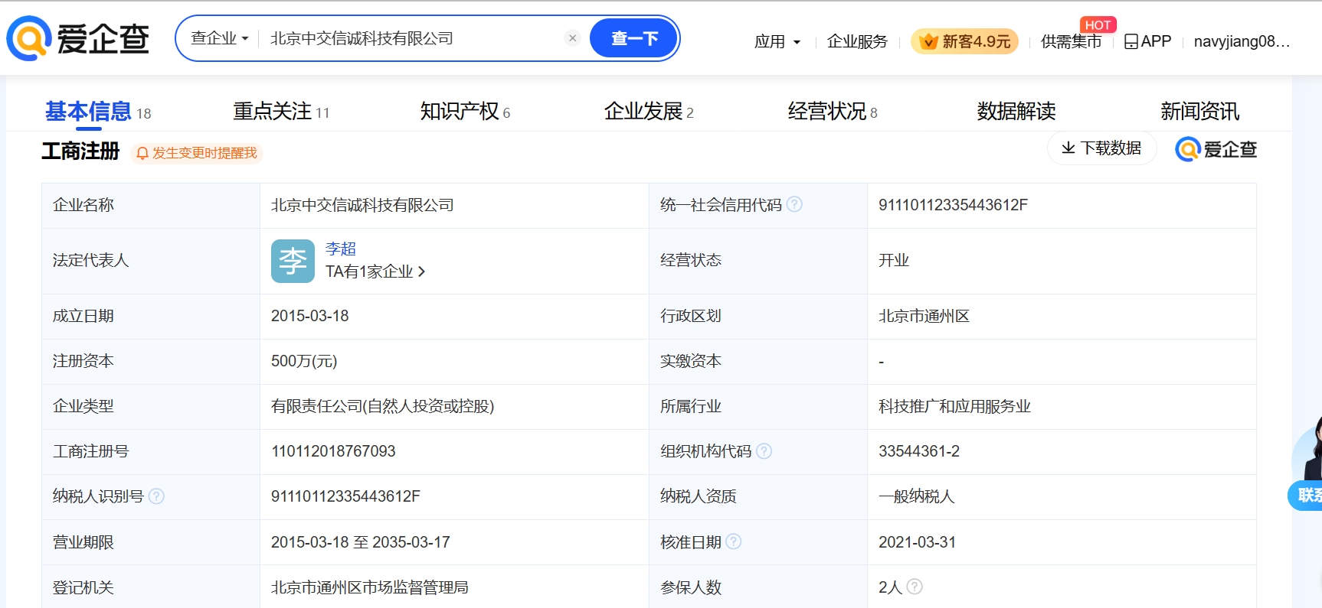1322x608 pixels.
Task: Click the 开业 operating status value
Action: click(x=894, y=260)
